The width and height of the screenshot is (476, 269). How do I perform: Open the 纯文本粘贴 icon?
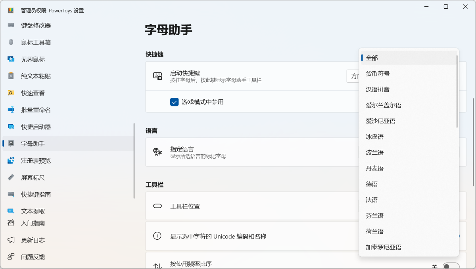[11, 76]
